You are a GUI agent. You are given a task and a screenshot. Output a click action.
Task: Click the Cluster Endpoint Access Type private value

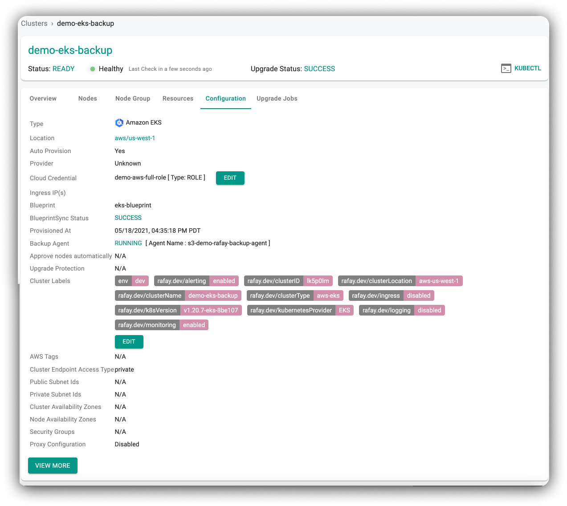(x=124, y=369)
